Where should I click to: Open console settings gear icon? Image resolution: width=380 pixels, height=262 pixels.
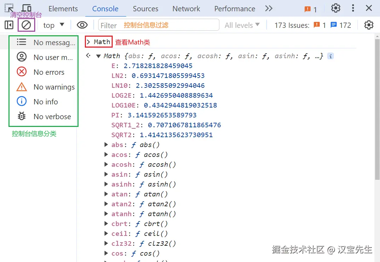pos(369,25)
